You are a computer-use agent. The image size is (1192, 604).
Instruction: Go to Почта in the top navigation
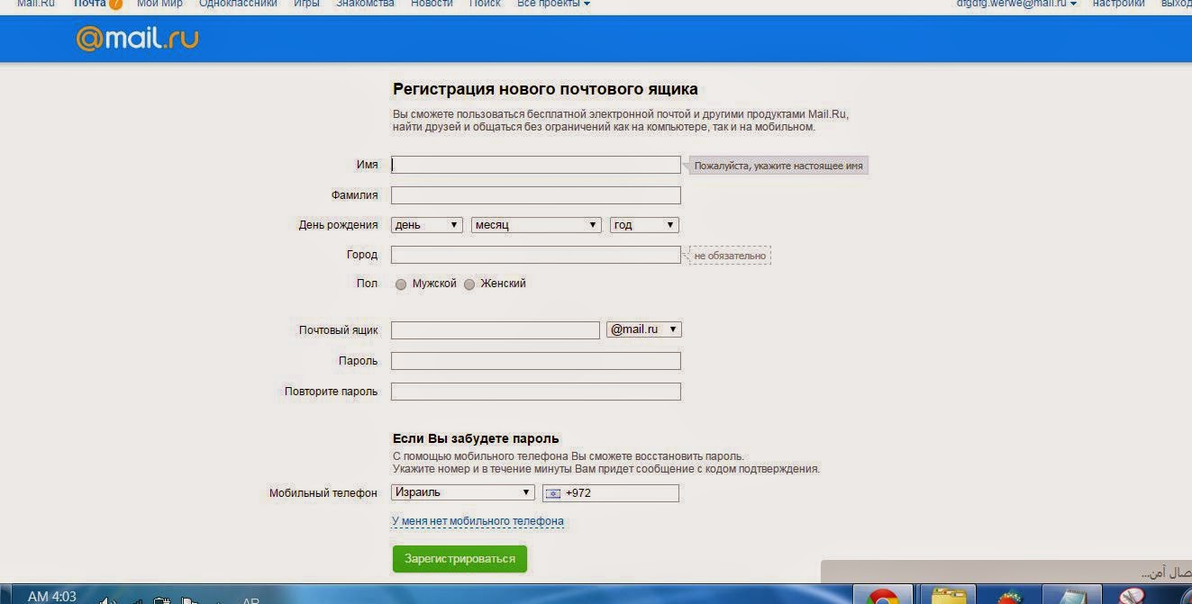click(89, 4)
